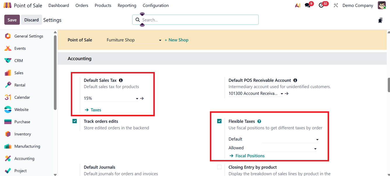Open the Default Sales Tax 15% dropdown
Image resolution: width=390 pixels, height=176 pixels.
click(x=137, y=99)
